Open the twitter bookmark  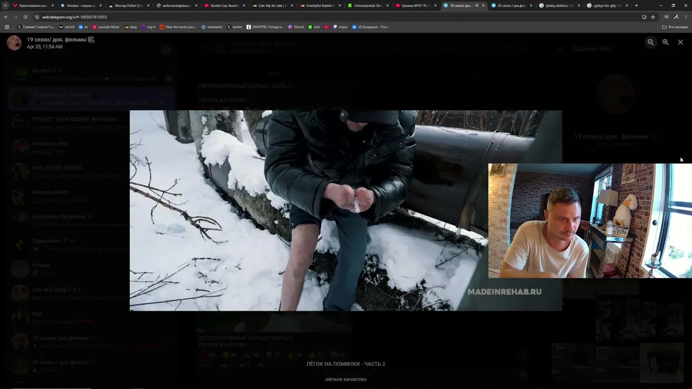[234, 26]
